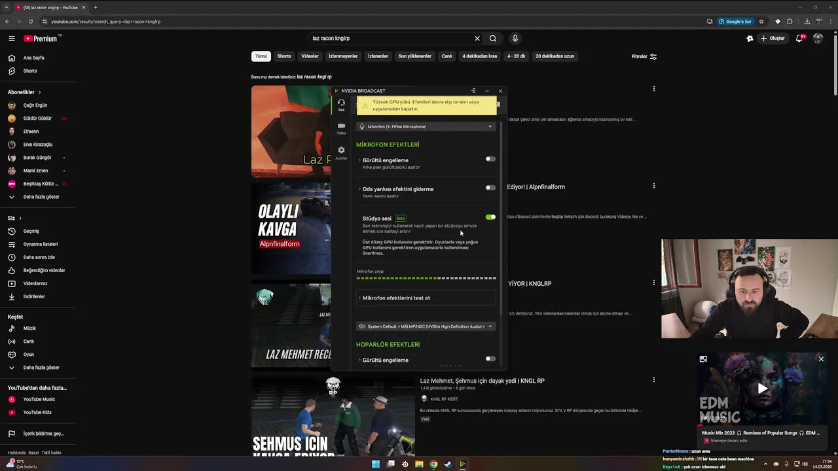
Task: Select the Shorts filter chip
Action: (284, 56)
